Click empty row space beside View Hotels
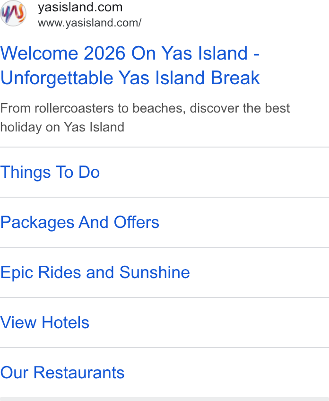 point(209,323)
